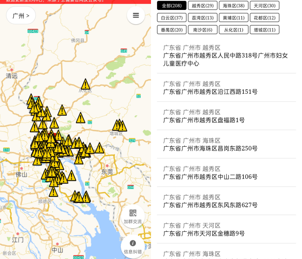
Task: Filter by 花都区(12)
Action: tap(264, 18)
